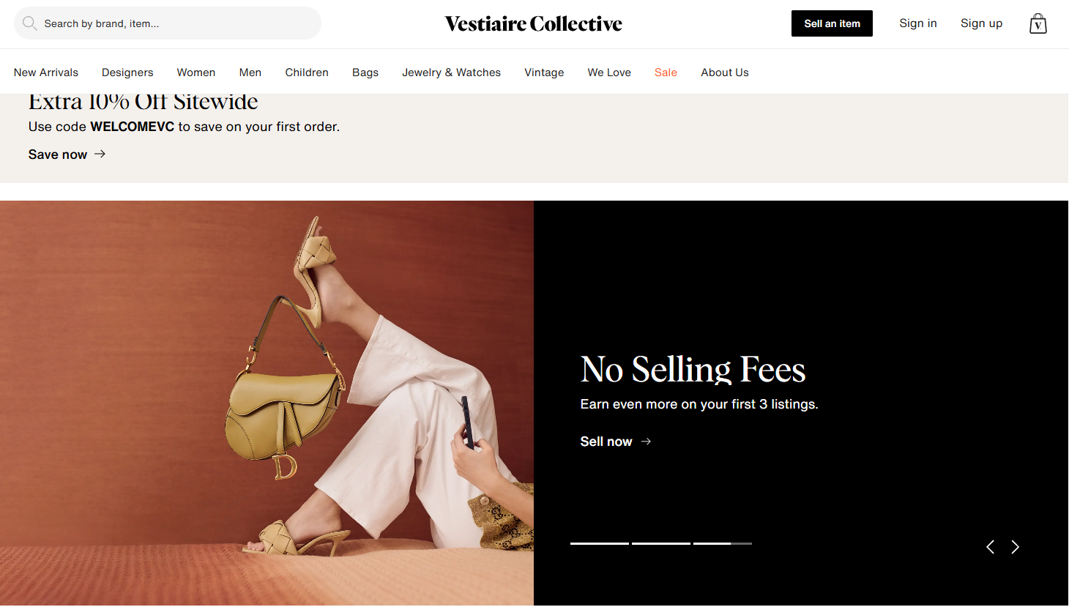Open the Women category menu
The width and height of the screenshot is (1069, 607).
click(x=196, y=72)
